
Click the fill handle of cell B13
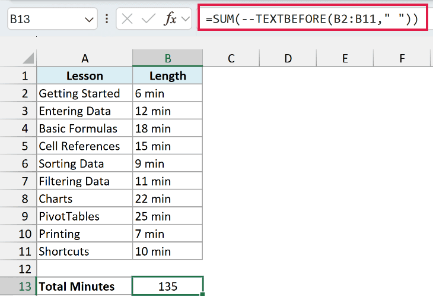click(202, 294)
